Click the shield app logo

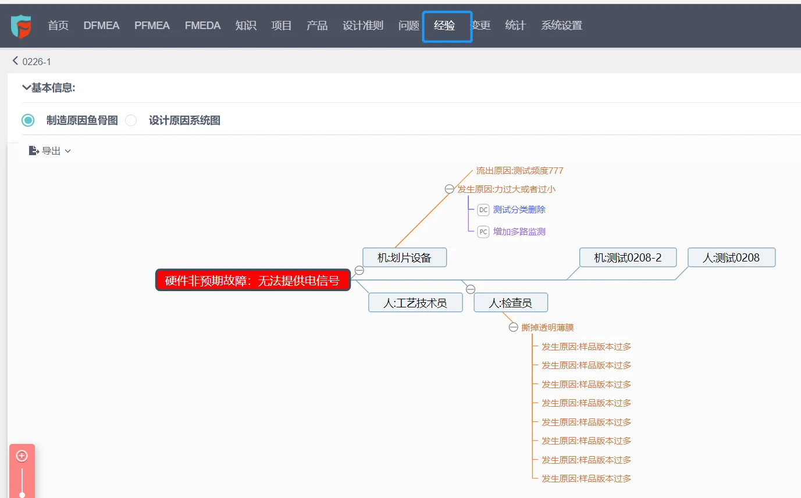tap(21, 26)
